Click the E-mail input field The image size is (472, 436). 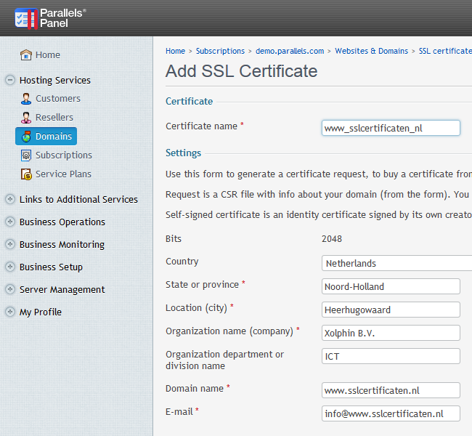pyautogui.click(x=391, y=413)
